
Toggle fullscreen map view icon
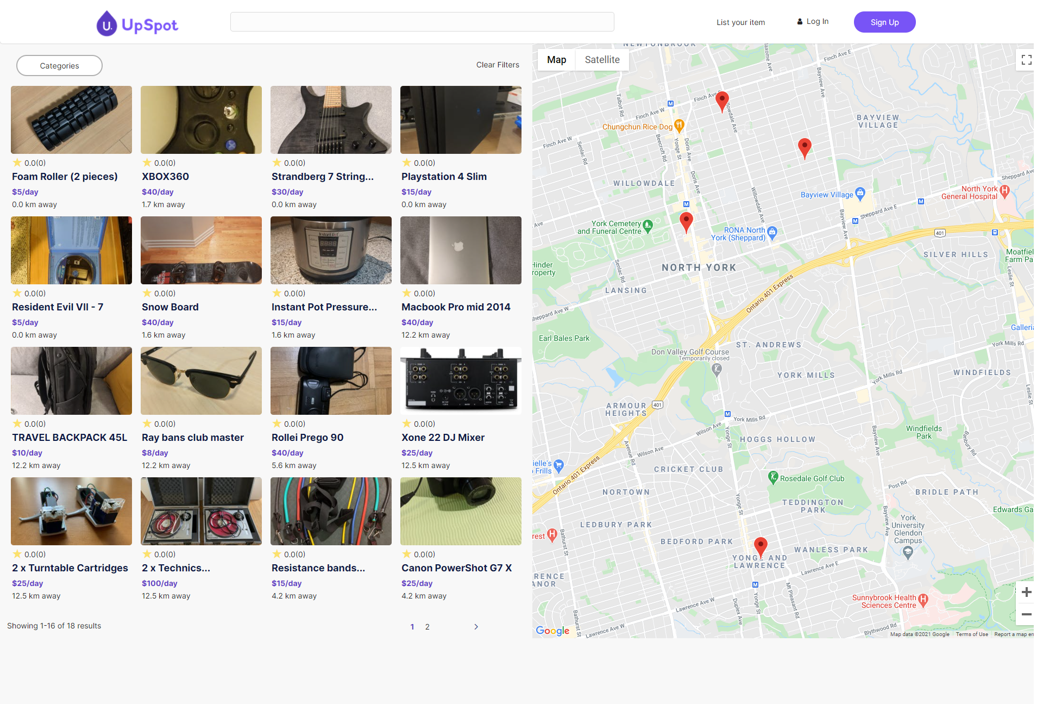click(1026, 60)
